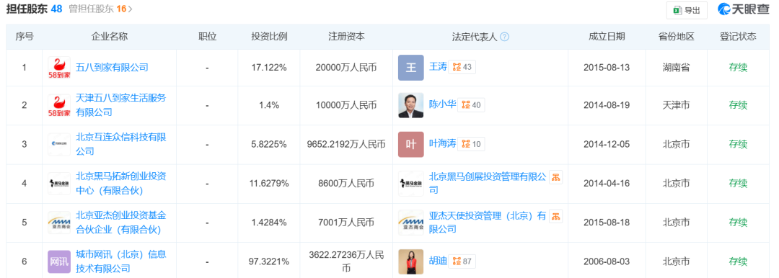Open 北京互连众信科技有限公司 link
Screen dimensions: 779x278
tap(120, 144)
